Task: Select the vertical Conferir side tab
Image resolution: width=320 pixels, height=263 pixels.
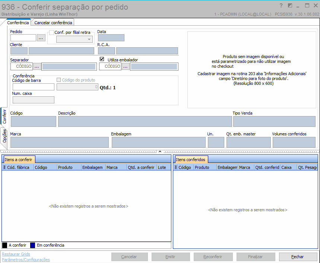Action: [x=4, y=116]
